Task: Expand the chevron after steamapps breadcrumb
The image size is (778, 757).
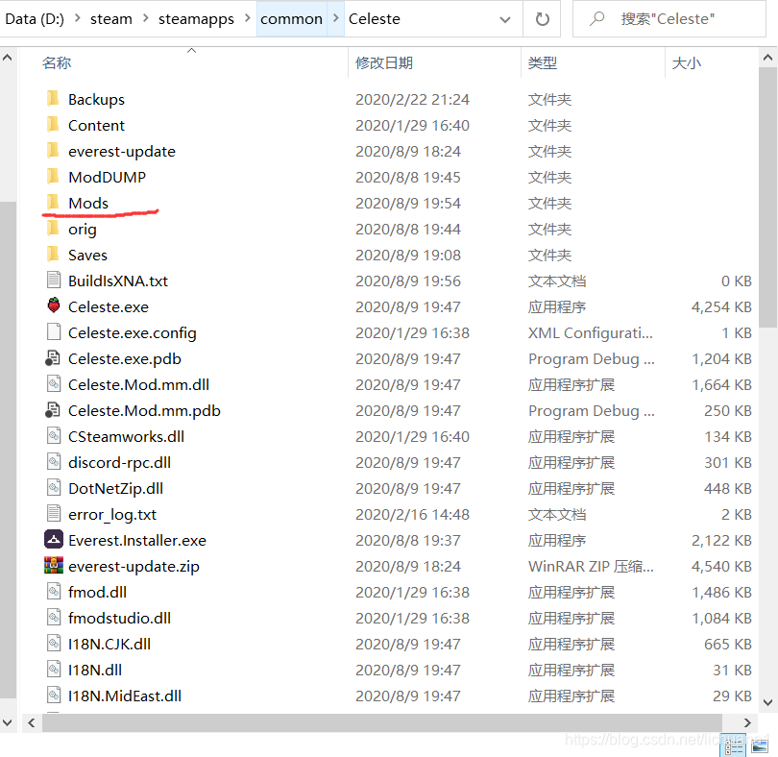Action: pos(247,18)
